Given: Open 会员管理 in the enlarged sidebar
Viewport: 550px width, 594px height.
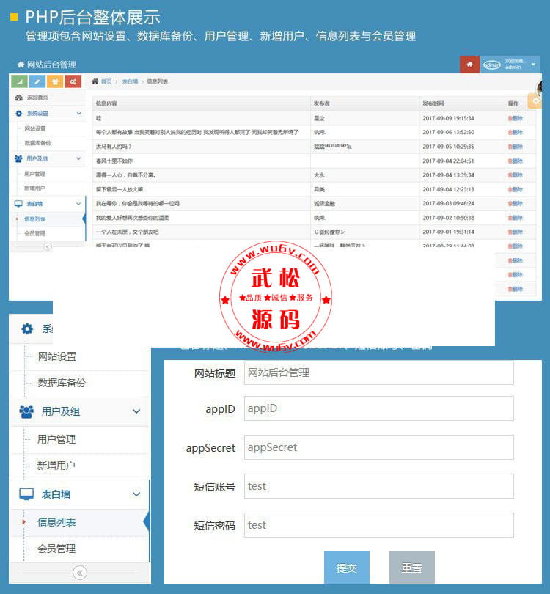Looking at the screenshot, I should 56,549.
